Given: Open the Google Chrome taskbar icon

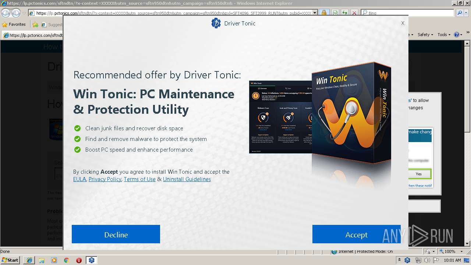Looking at the screenshot, I should click(x=67, y=260).
